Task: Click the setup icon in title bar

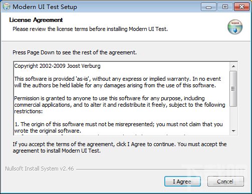Action: [7, 7]
